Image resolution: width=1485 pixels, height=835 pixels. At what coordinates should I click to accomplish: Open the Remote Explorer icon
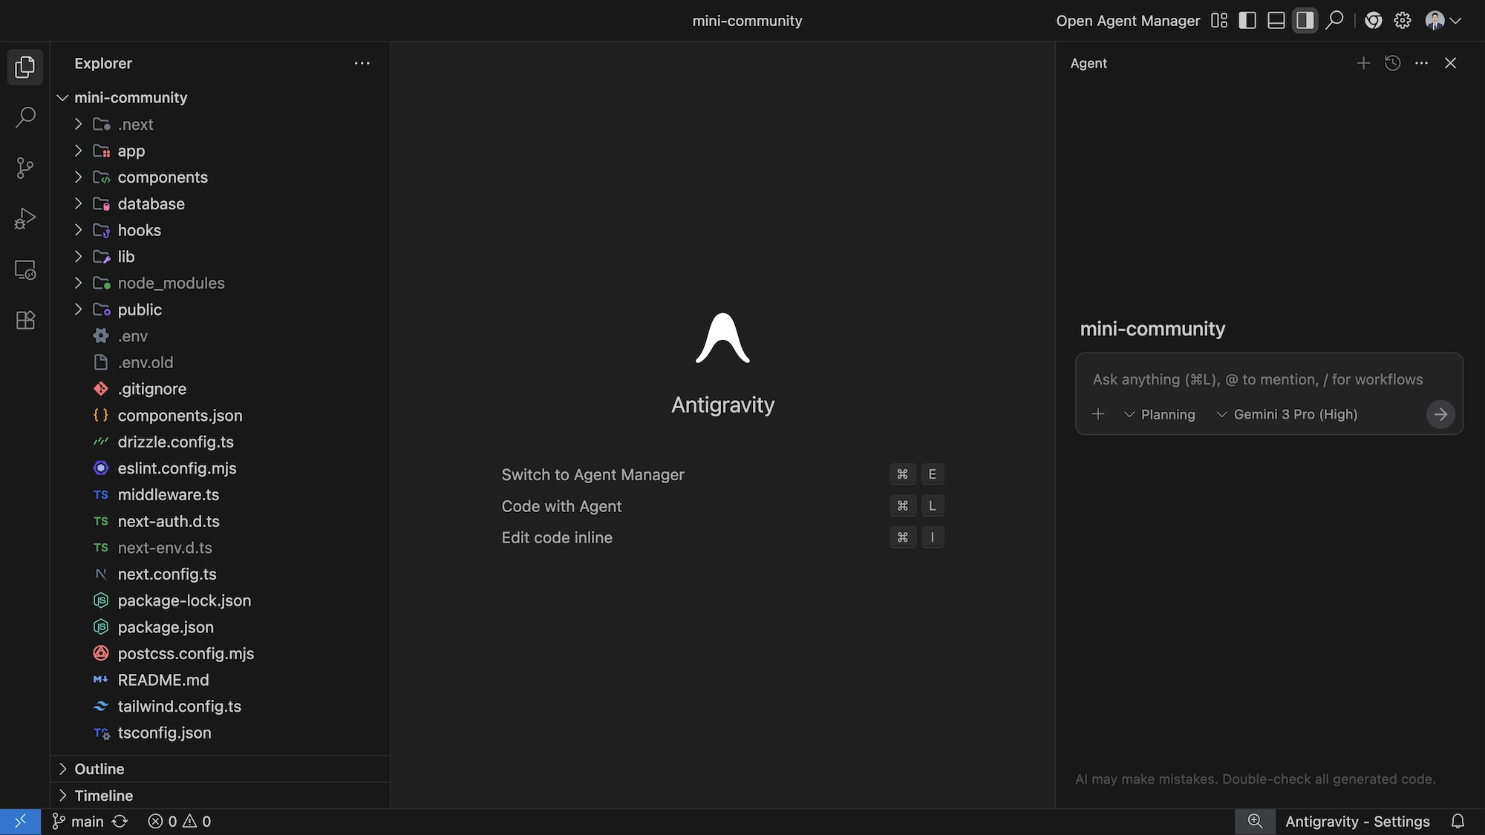click(x=25, y=269)
